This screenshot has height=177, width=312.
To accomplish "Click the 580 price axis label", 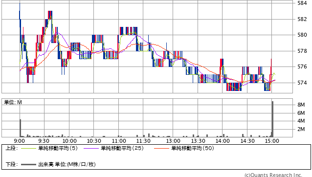I will pyautogui.click(x=302, y=35).
